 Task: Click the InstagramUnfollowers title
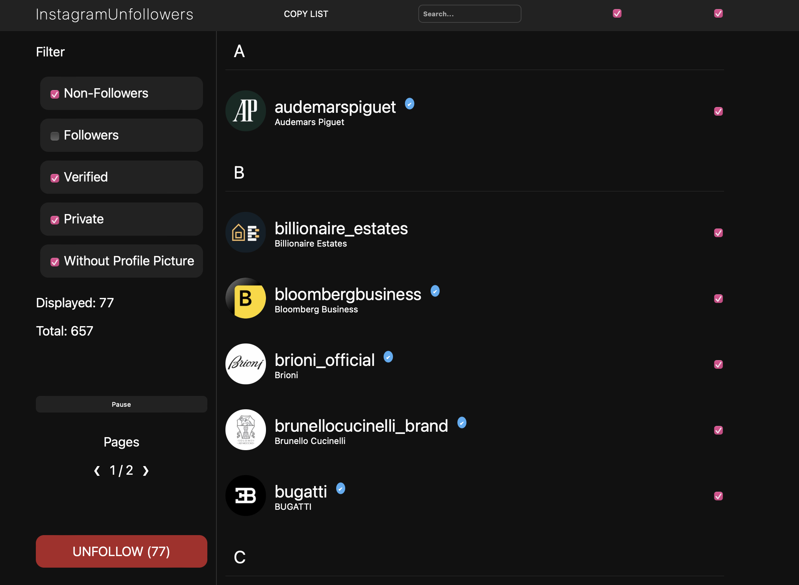(x=114, y=14)
